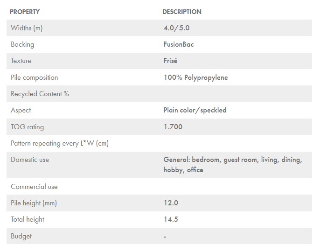Click the 1.700 TOG value
Screen dimensions: 327x252
tap(173, 127)
